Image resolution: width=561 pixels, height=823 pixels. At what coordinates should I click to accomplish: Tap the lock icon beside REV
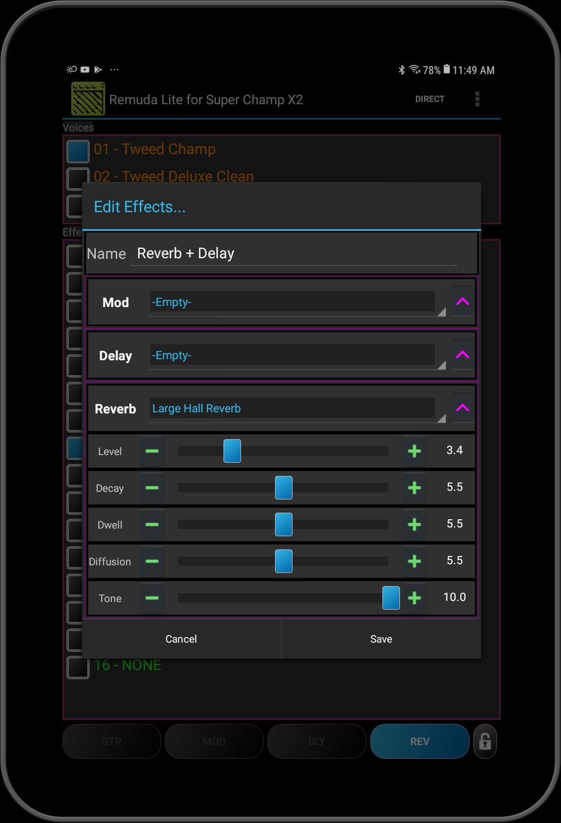pyautogui.click(x=485, y=741)
